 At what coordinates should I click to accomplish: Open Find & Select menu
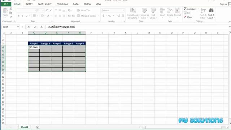[x=211, y=13]
